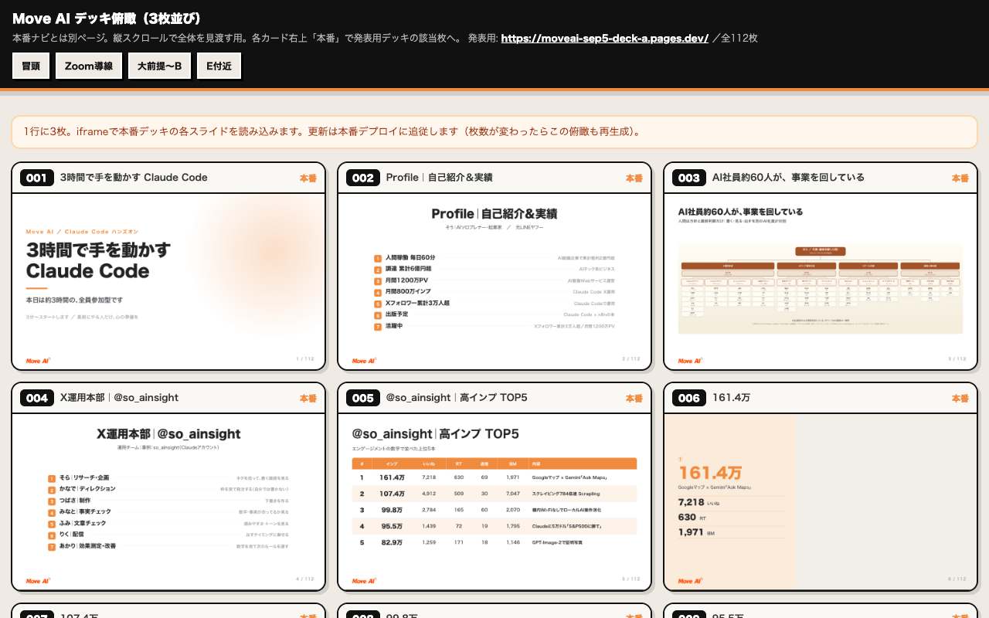Click 'あかり｜効果測定・改善' in slide 004
The width and height of the screenshot is (989, 618).
[x=87, y=546]
